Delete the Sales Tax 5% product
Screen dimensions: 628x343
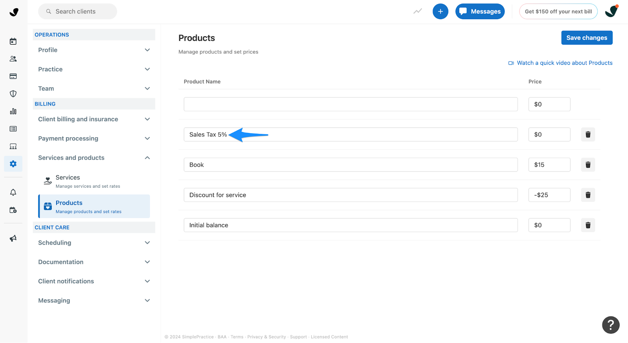point(588,134)
